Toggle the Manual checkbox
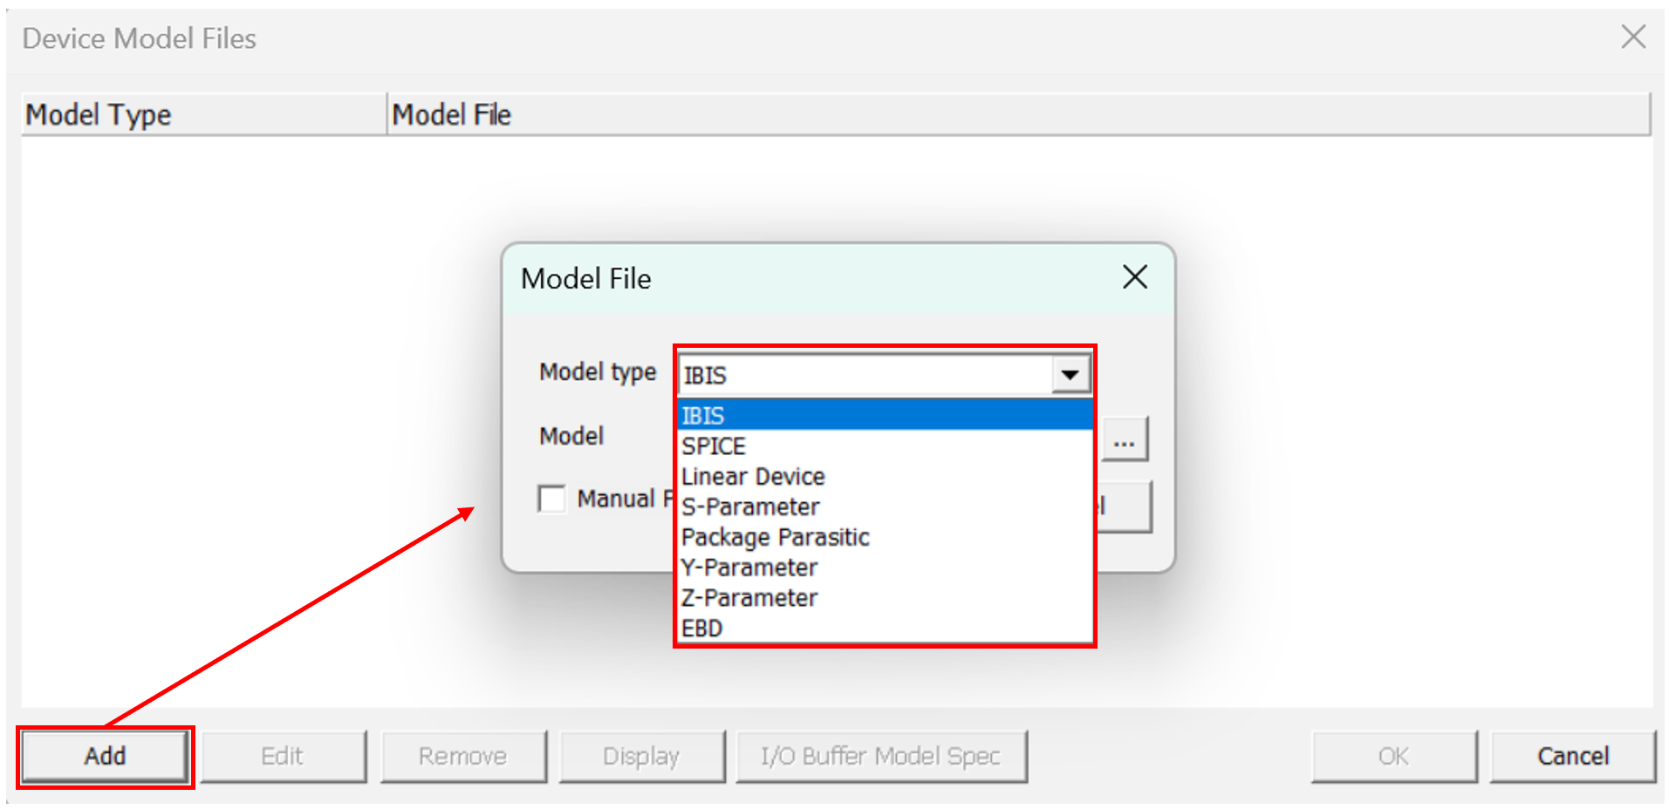Image resolution: width=1669 pixels, height=809 pixels. pos(552,499)
